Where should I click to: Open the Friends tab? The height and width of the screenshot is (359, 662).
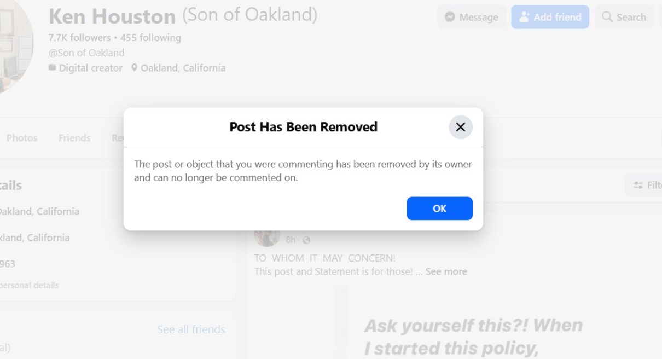[x=74, y=138]
